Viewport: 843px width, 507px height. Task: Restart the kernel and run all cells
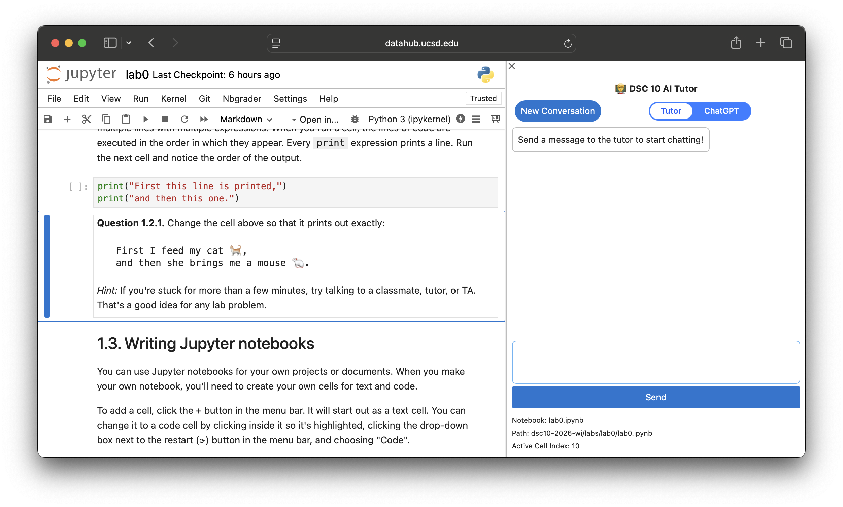[x=204, y=119]
